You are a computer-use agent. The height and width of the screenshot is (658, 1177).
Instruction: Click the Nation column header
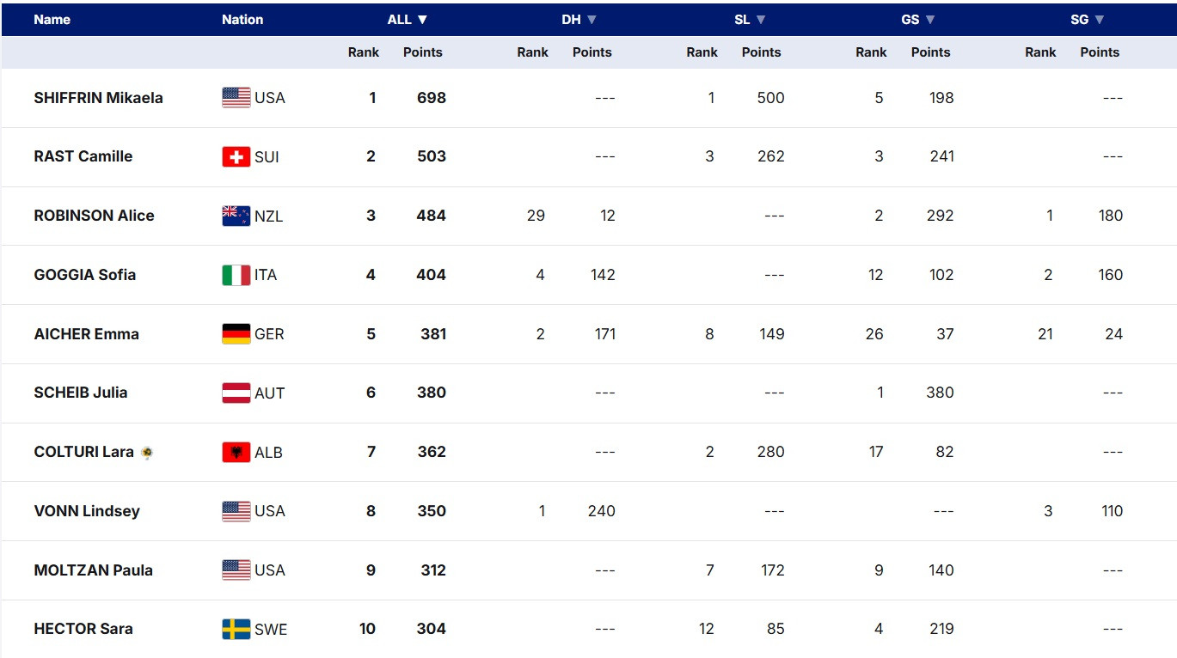(x=242, y=20)
